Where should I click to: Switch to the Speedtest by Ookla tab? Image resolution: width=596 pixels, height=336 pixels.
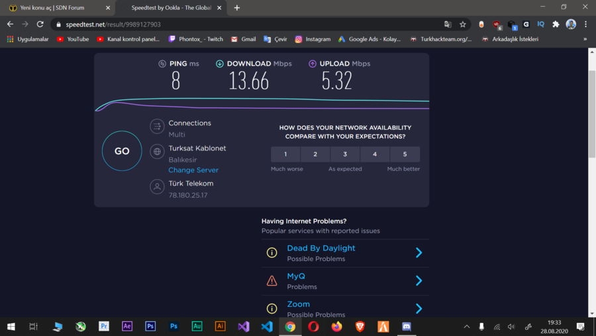[x=171, y=8]
